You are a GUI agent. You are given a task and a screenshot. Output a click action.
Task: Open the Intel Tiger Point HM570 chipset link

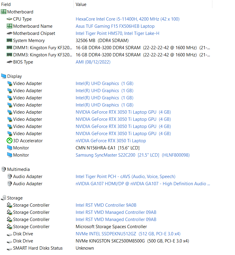click(x=117, y=33)
